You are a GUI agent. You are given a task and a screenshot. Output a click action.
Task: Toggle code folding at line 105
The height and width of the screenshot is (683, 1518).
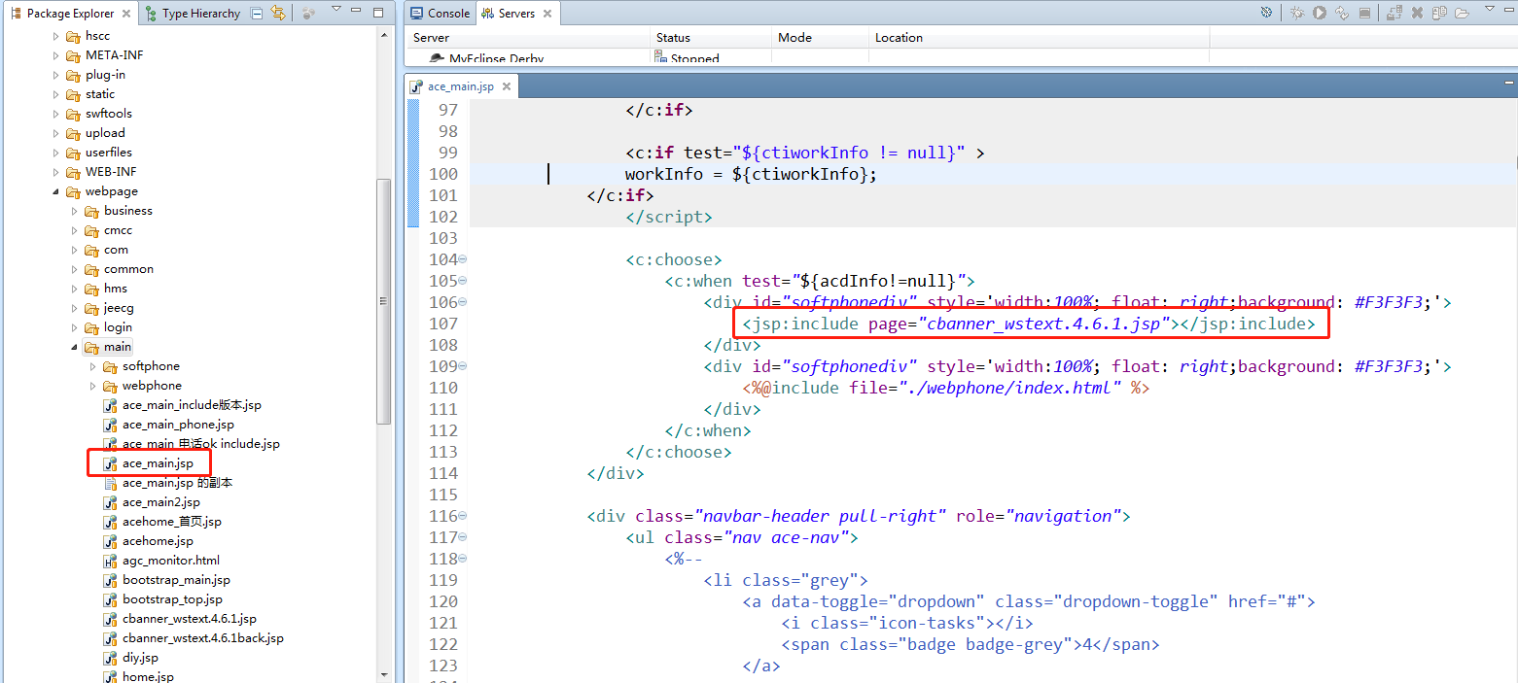pos(462,281)
